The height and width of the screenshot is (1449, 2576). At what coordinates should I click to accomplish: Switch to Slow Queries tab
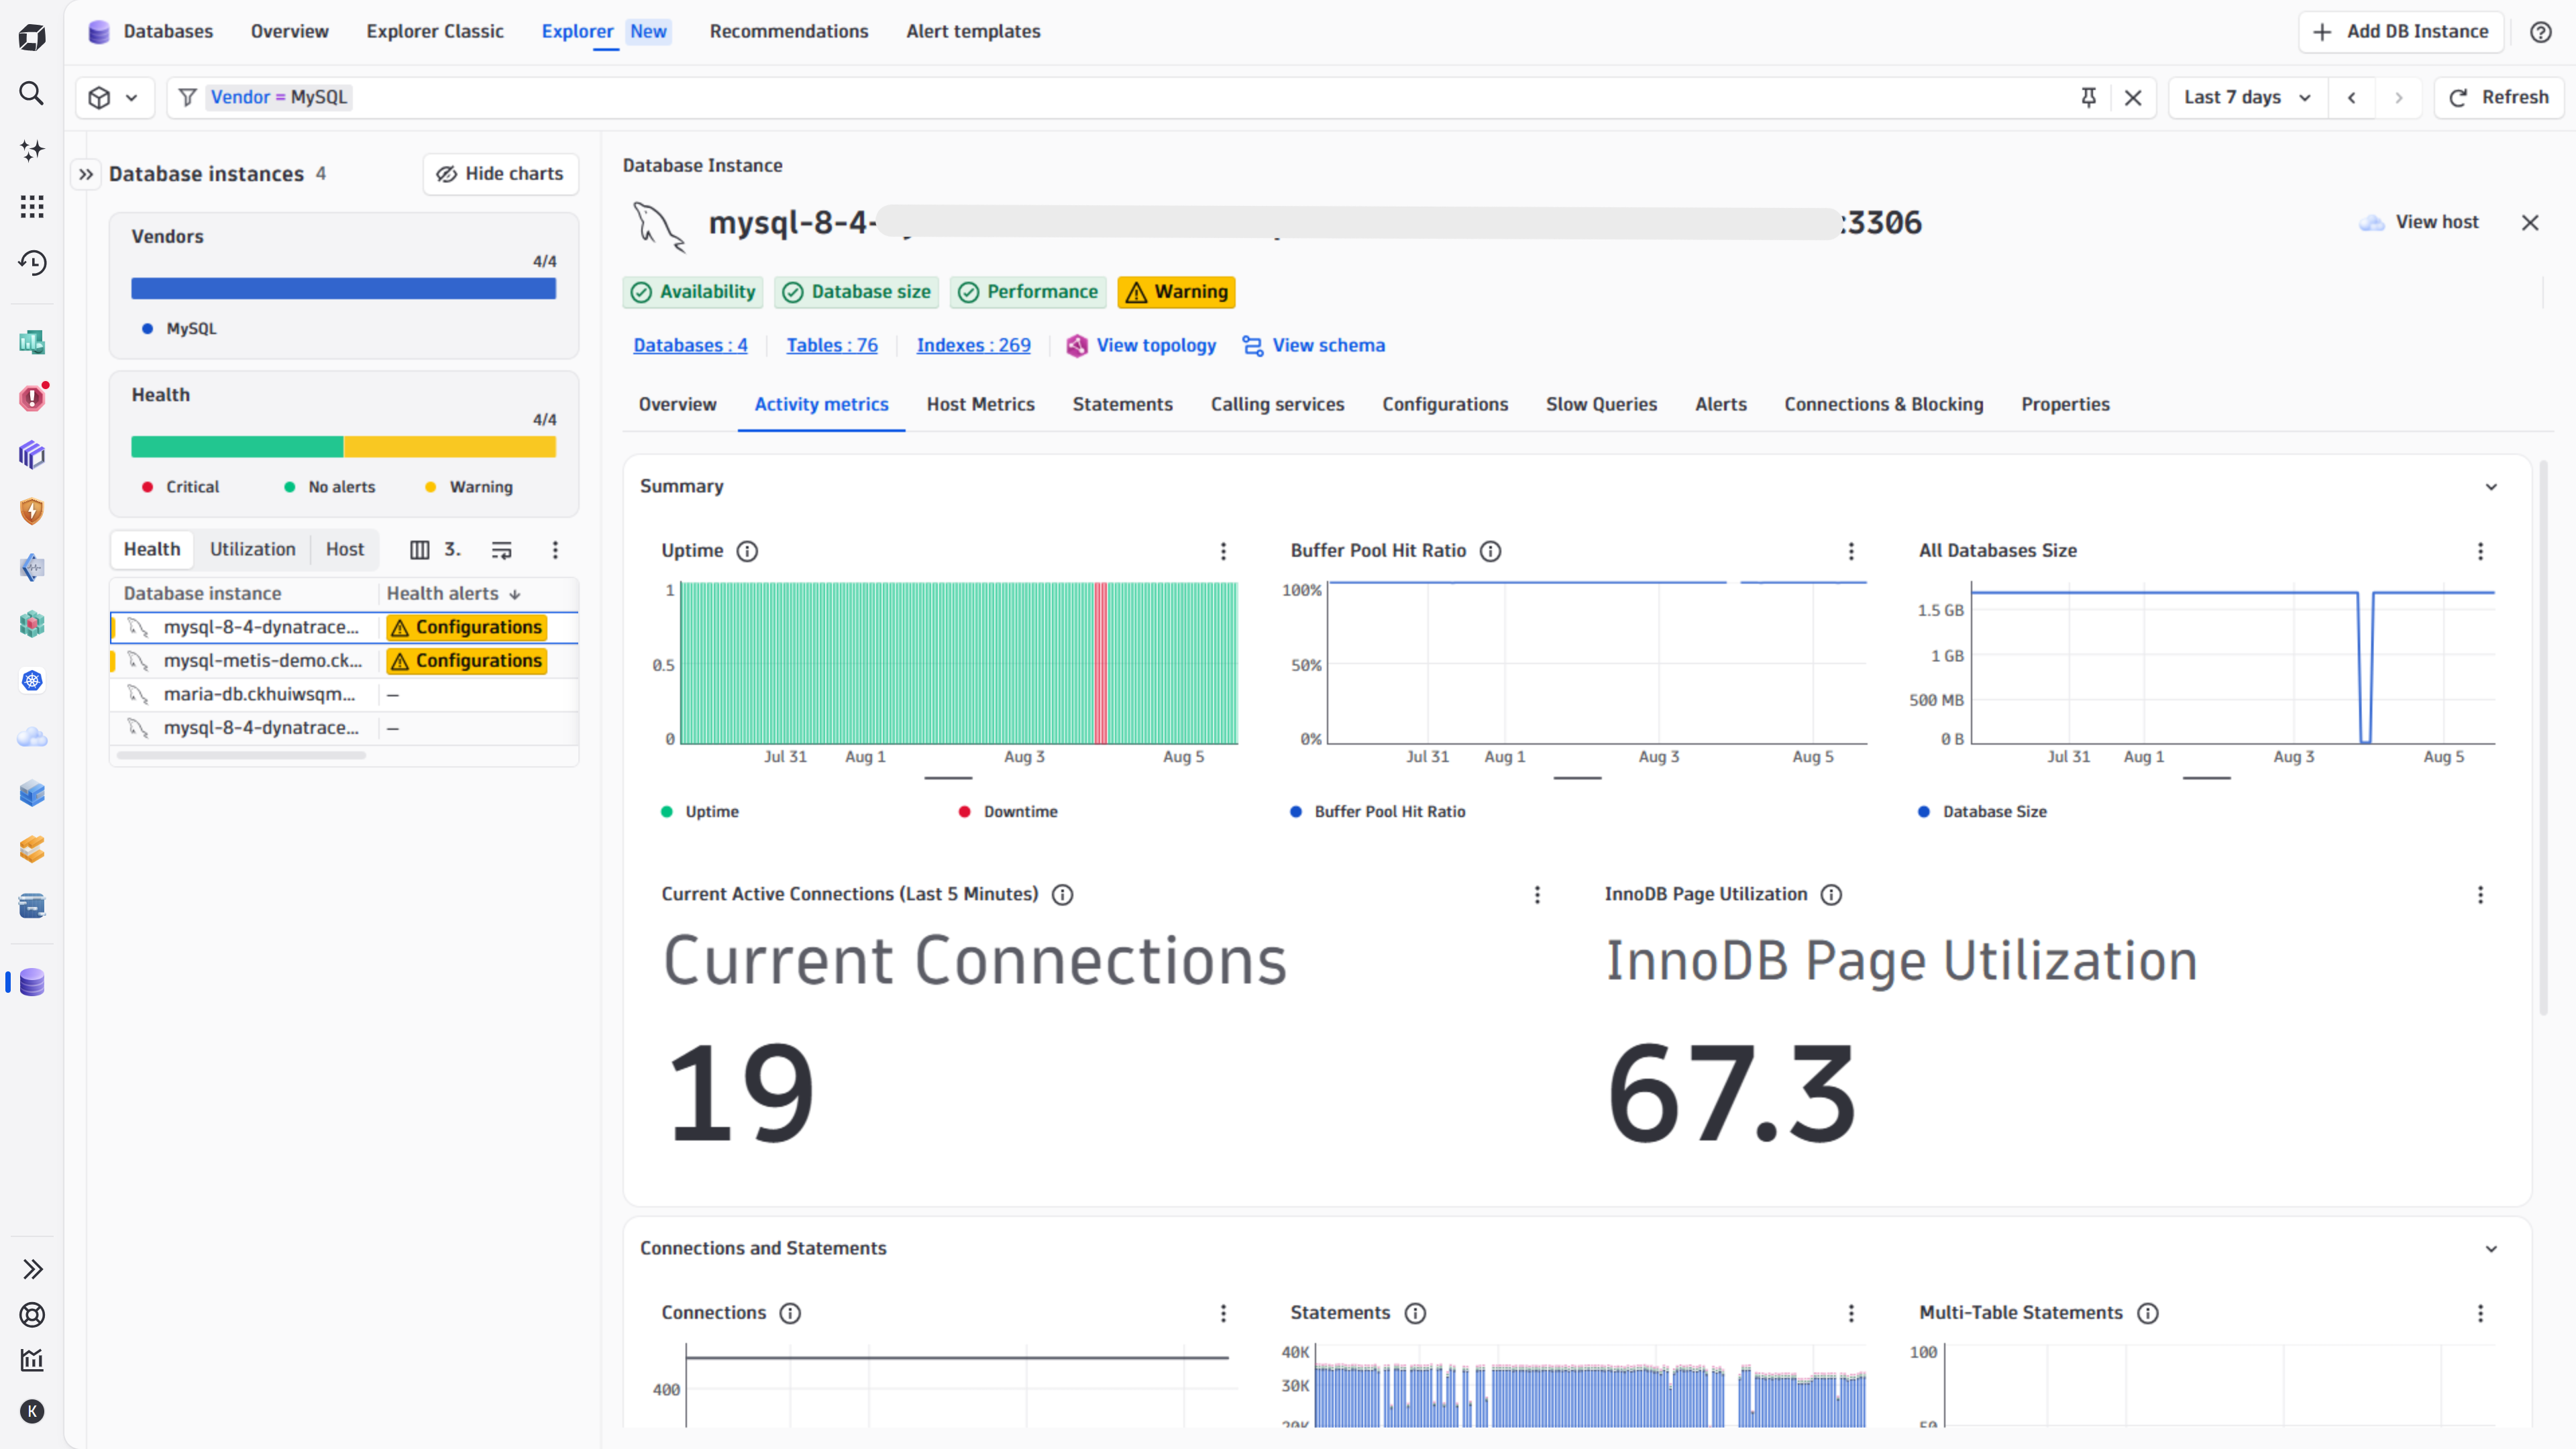[x=1601, y=404]
